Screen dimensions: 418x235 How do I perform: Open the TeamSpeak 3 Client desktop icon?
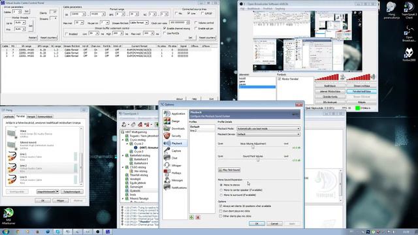[409, 10]
